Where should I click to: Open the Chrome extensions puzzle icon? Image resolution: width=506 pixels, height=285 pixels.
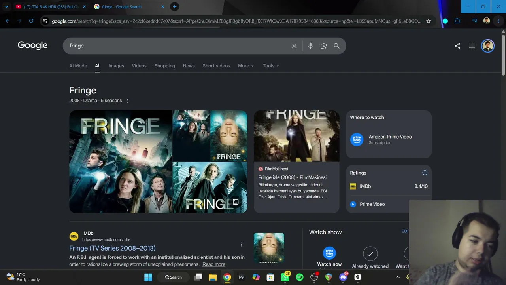(x=457, y=21)
